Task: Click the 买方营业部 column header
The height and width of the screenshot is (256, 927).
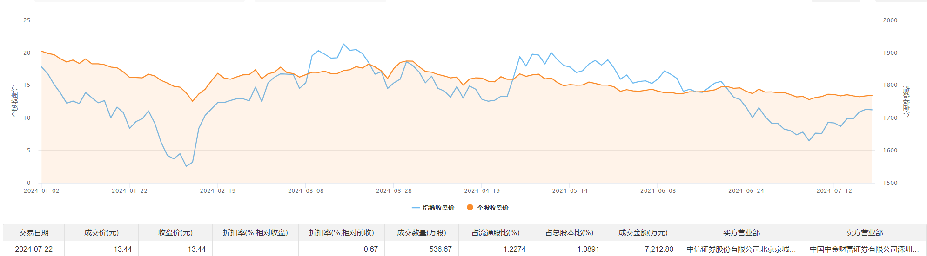Action: coord(741,233)
